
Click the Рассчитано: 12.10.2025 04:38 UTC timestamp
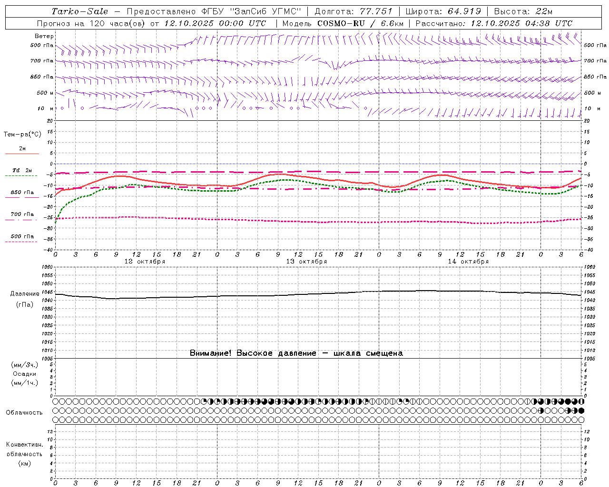(x=494, y=23)
